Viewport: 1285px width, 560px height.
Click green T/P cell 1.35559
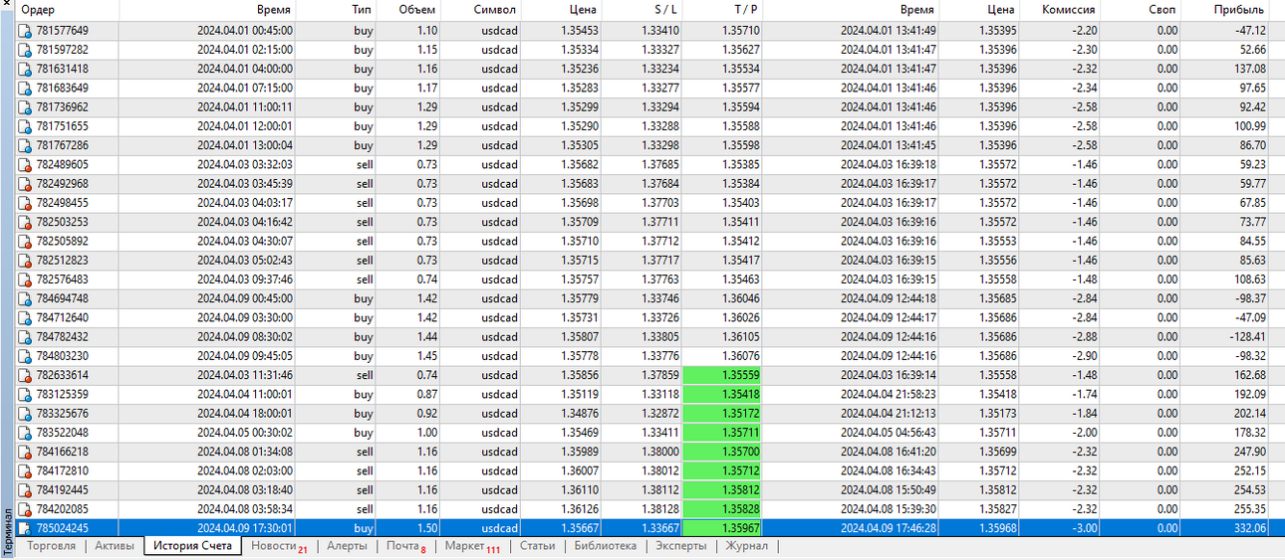[721, 375]
